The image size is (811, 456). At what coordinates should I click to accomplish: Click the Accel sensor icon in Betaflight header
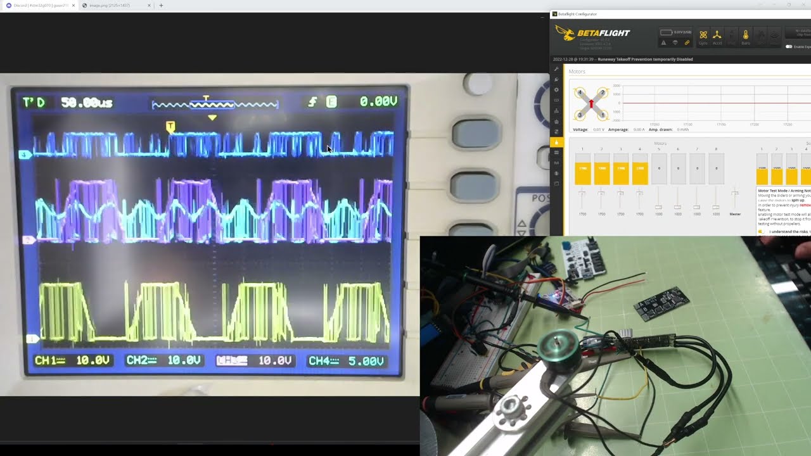(717, 37)
